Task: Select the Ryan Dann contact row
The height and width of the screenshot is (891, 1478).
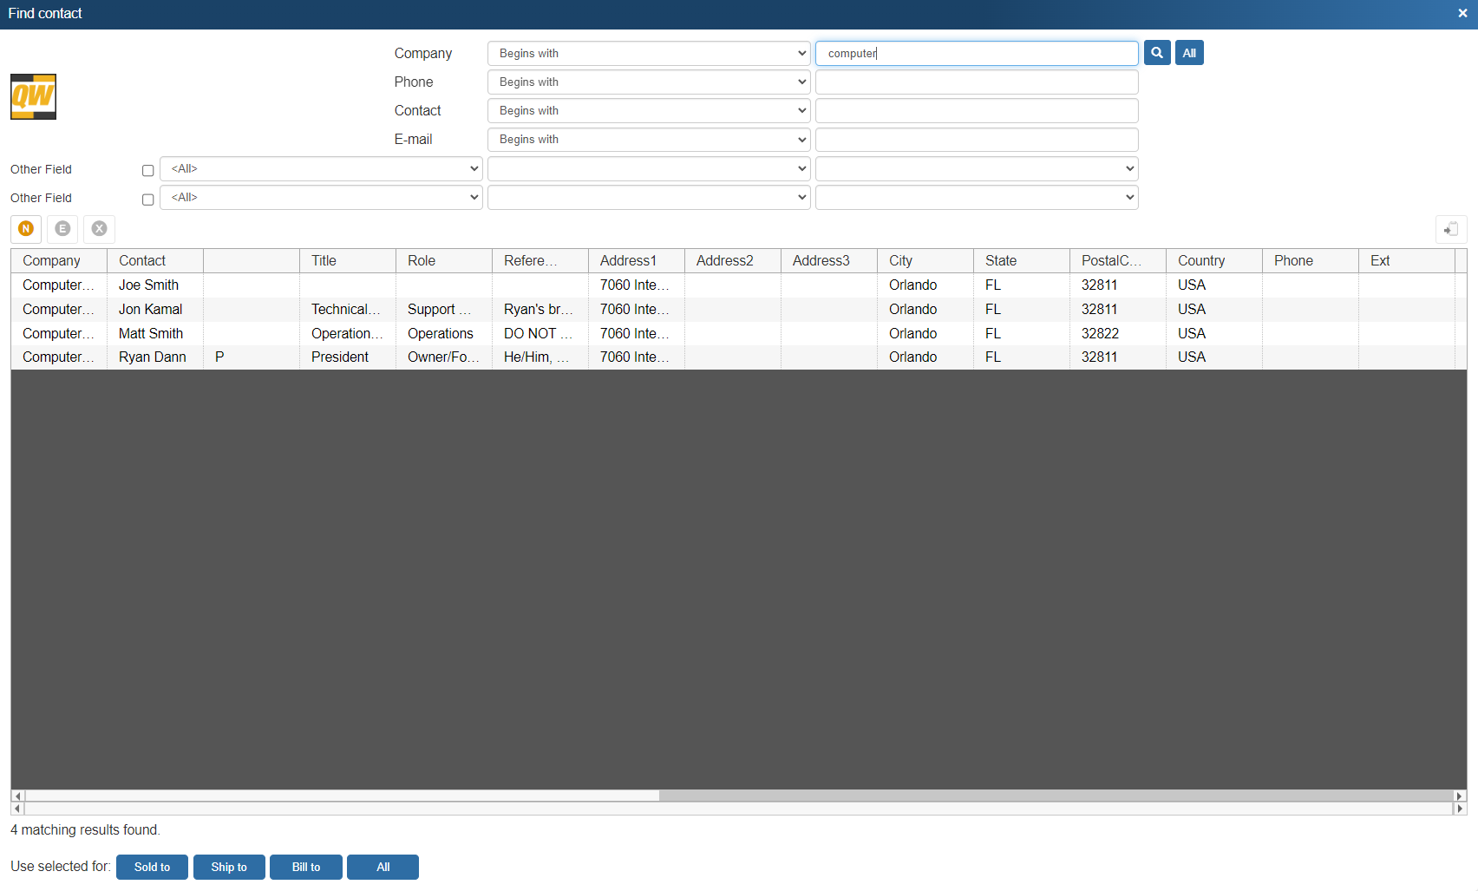Action: click(x=153, y=357)
